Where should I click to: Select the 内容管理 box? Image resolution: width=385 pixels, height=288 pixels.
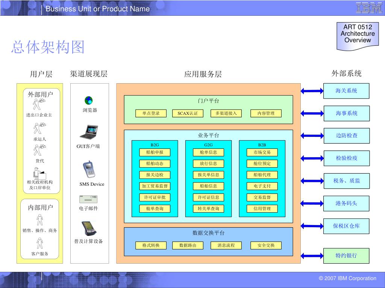(x=266, y=113)
